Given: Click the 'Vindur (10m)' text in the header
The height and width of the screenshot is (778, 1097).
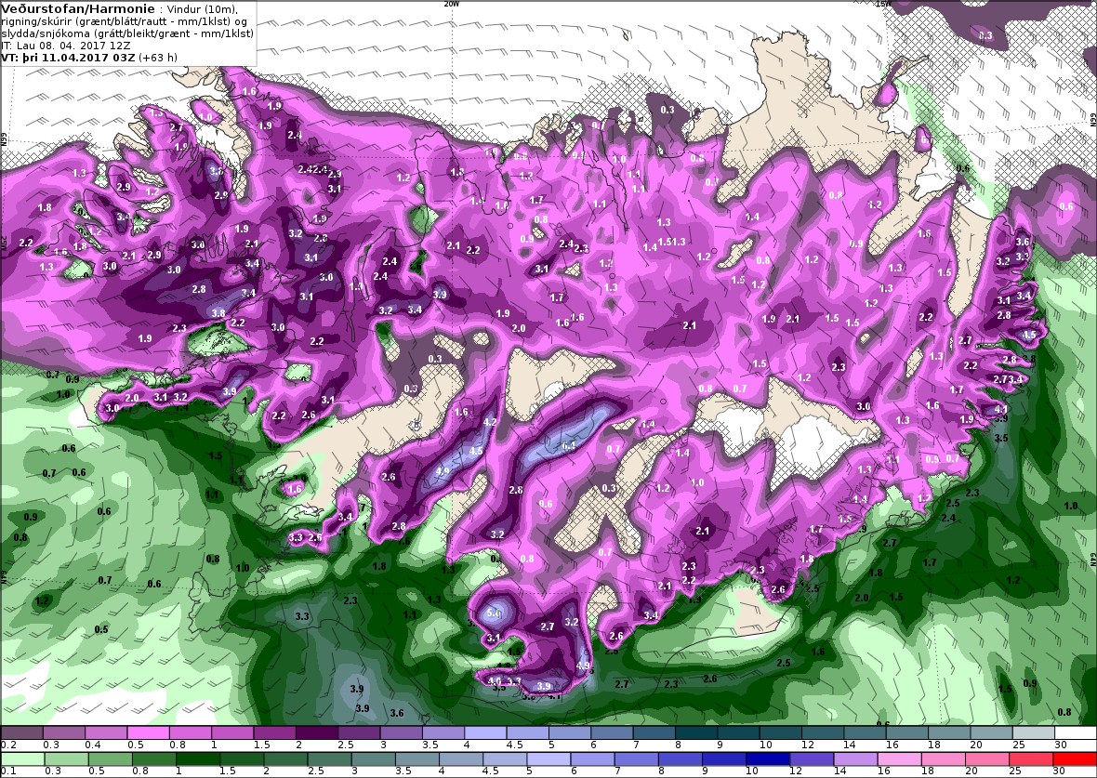Looking at the screenshot, I should (x=202, y=9).
